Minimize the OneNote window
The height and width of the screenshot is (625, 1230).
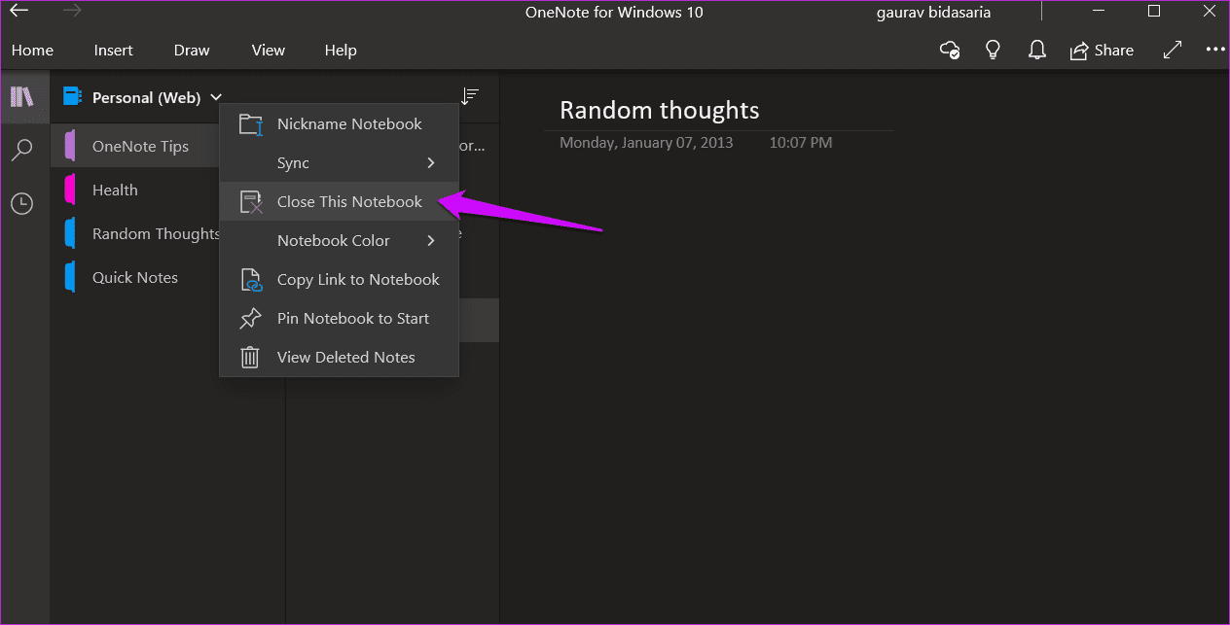click(1101, 12)
